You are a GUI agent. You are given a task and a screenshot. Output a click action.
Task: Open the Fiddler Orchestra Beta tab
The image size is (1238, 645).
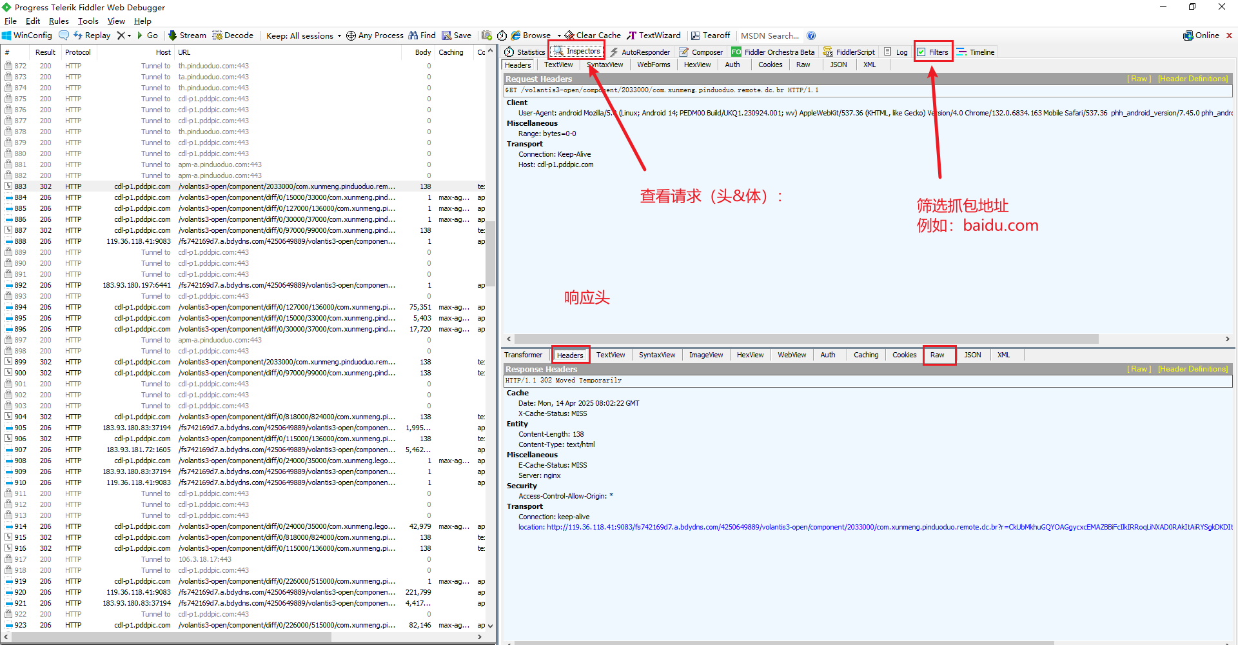(x=772, y=52)
